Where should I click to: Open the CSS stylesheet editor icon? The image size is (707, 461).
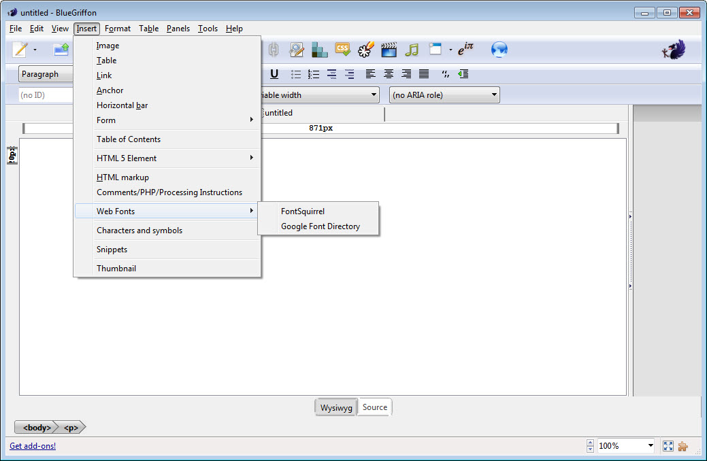[342, 50]
